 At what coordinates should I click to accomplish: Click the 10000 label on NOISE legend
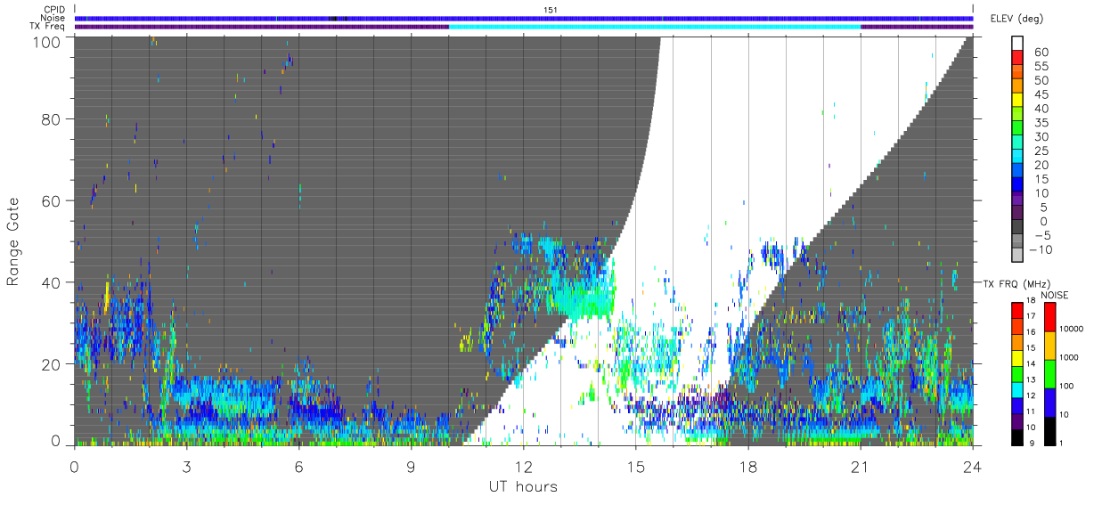[x=1070, y=329]
